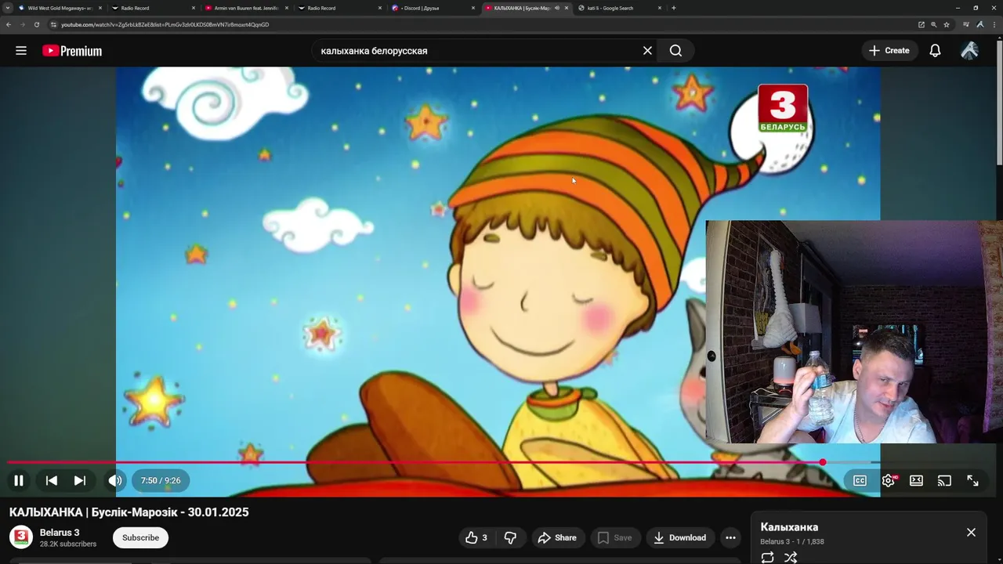Bookmark this page with star icon

pyautogui.click(x=947, y=24)
